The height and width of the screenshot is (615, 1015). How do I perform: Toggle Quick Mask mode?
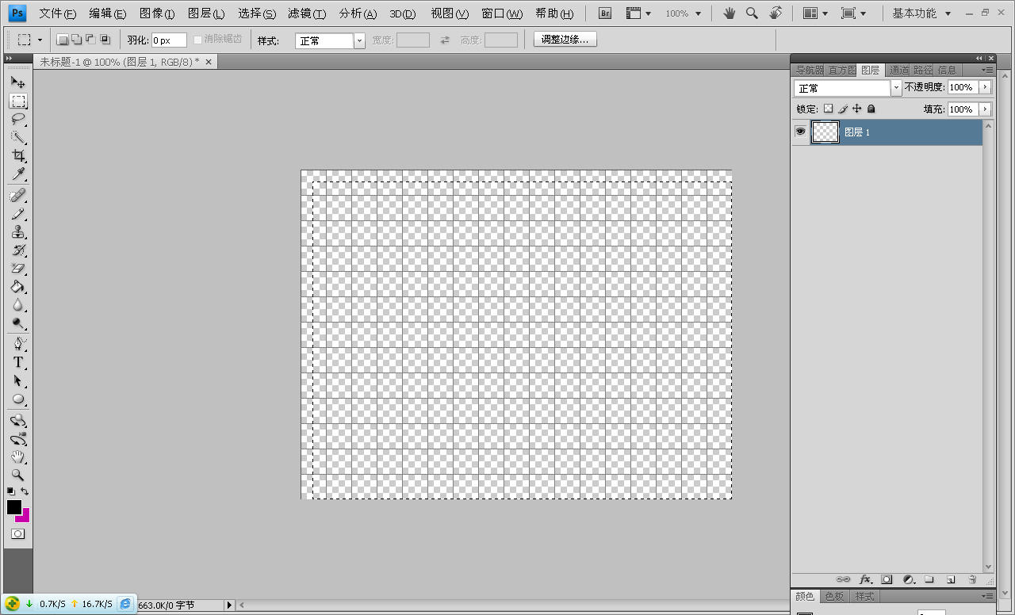point(17,534)
